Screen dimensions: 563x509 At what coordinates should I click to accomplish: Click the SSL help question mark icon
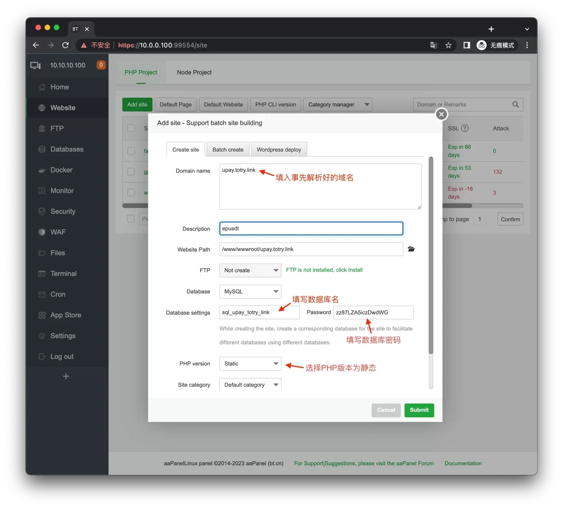click(x=465, y=128)
